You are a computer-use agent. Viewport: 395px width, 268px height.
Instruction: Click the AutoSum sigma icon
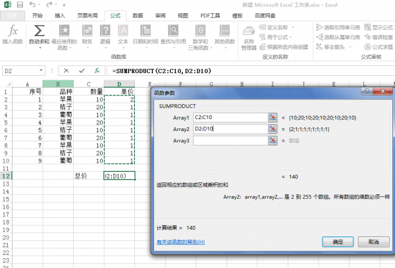pyautogui.click(x=39, y=31)
